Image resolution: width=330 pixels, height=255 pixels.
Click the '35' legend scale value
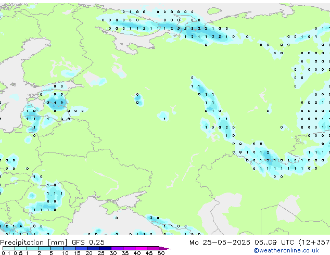[125, 253]
